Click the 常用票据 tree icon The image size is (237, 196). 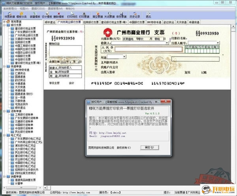click(8, 22)
